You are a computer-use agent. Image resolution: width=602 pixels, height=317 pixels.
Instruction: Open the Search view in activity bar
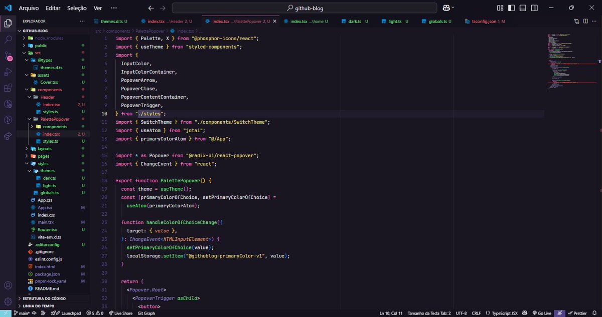point(8,39)
